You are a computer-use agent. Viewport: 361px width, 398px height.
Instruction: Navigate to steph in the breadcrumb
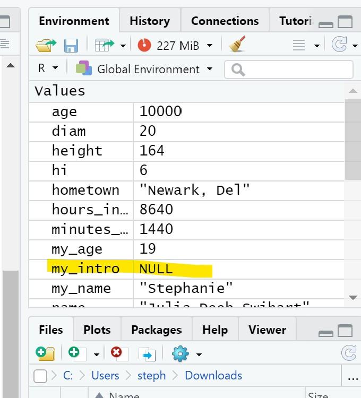[151, 376]
